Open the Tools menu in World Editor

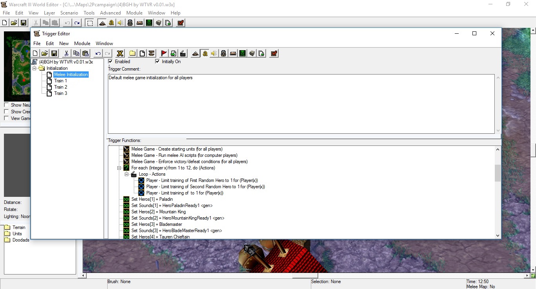pyautogui.click(x=89, y=13)
